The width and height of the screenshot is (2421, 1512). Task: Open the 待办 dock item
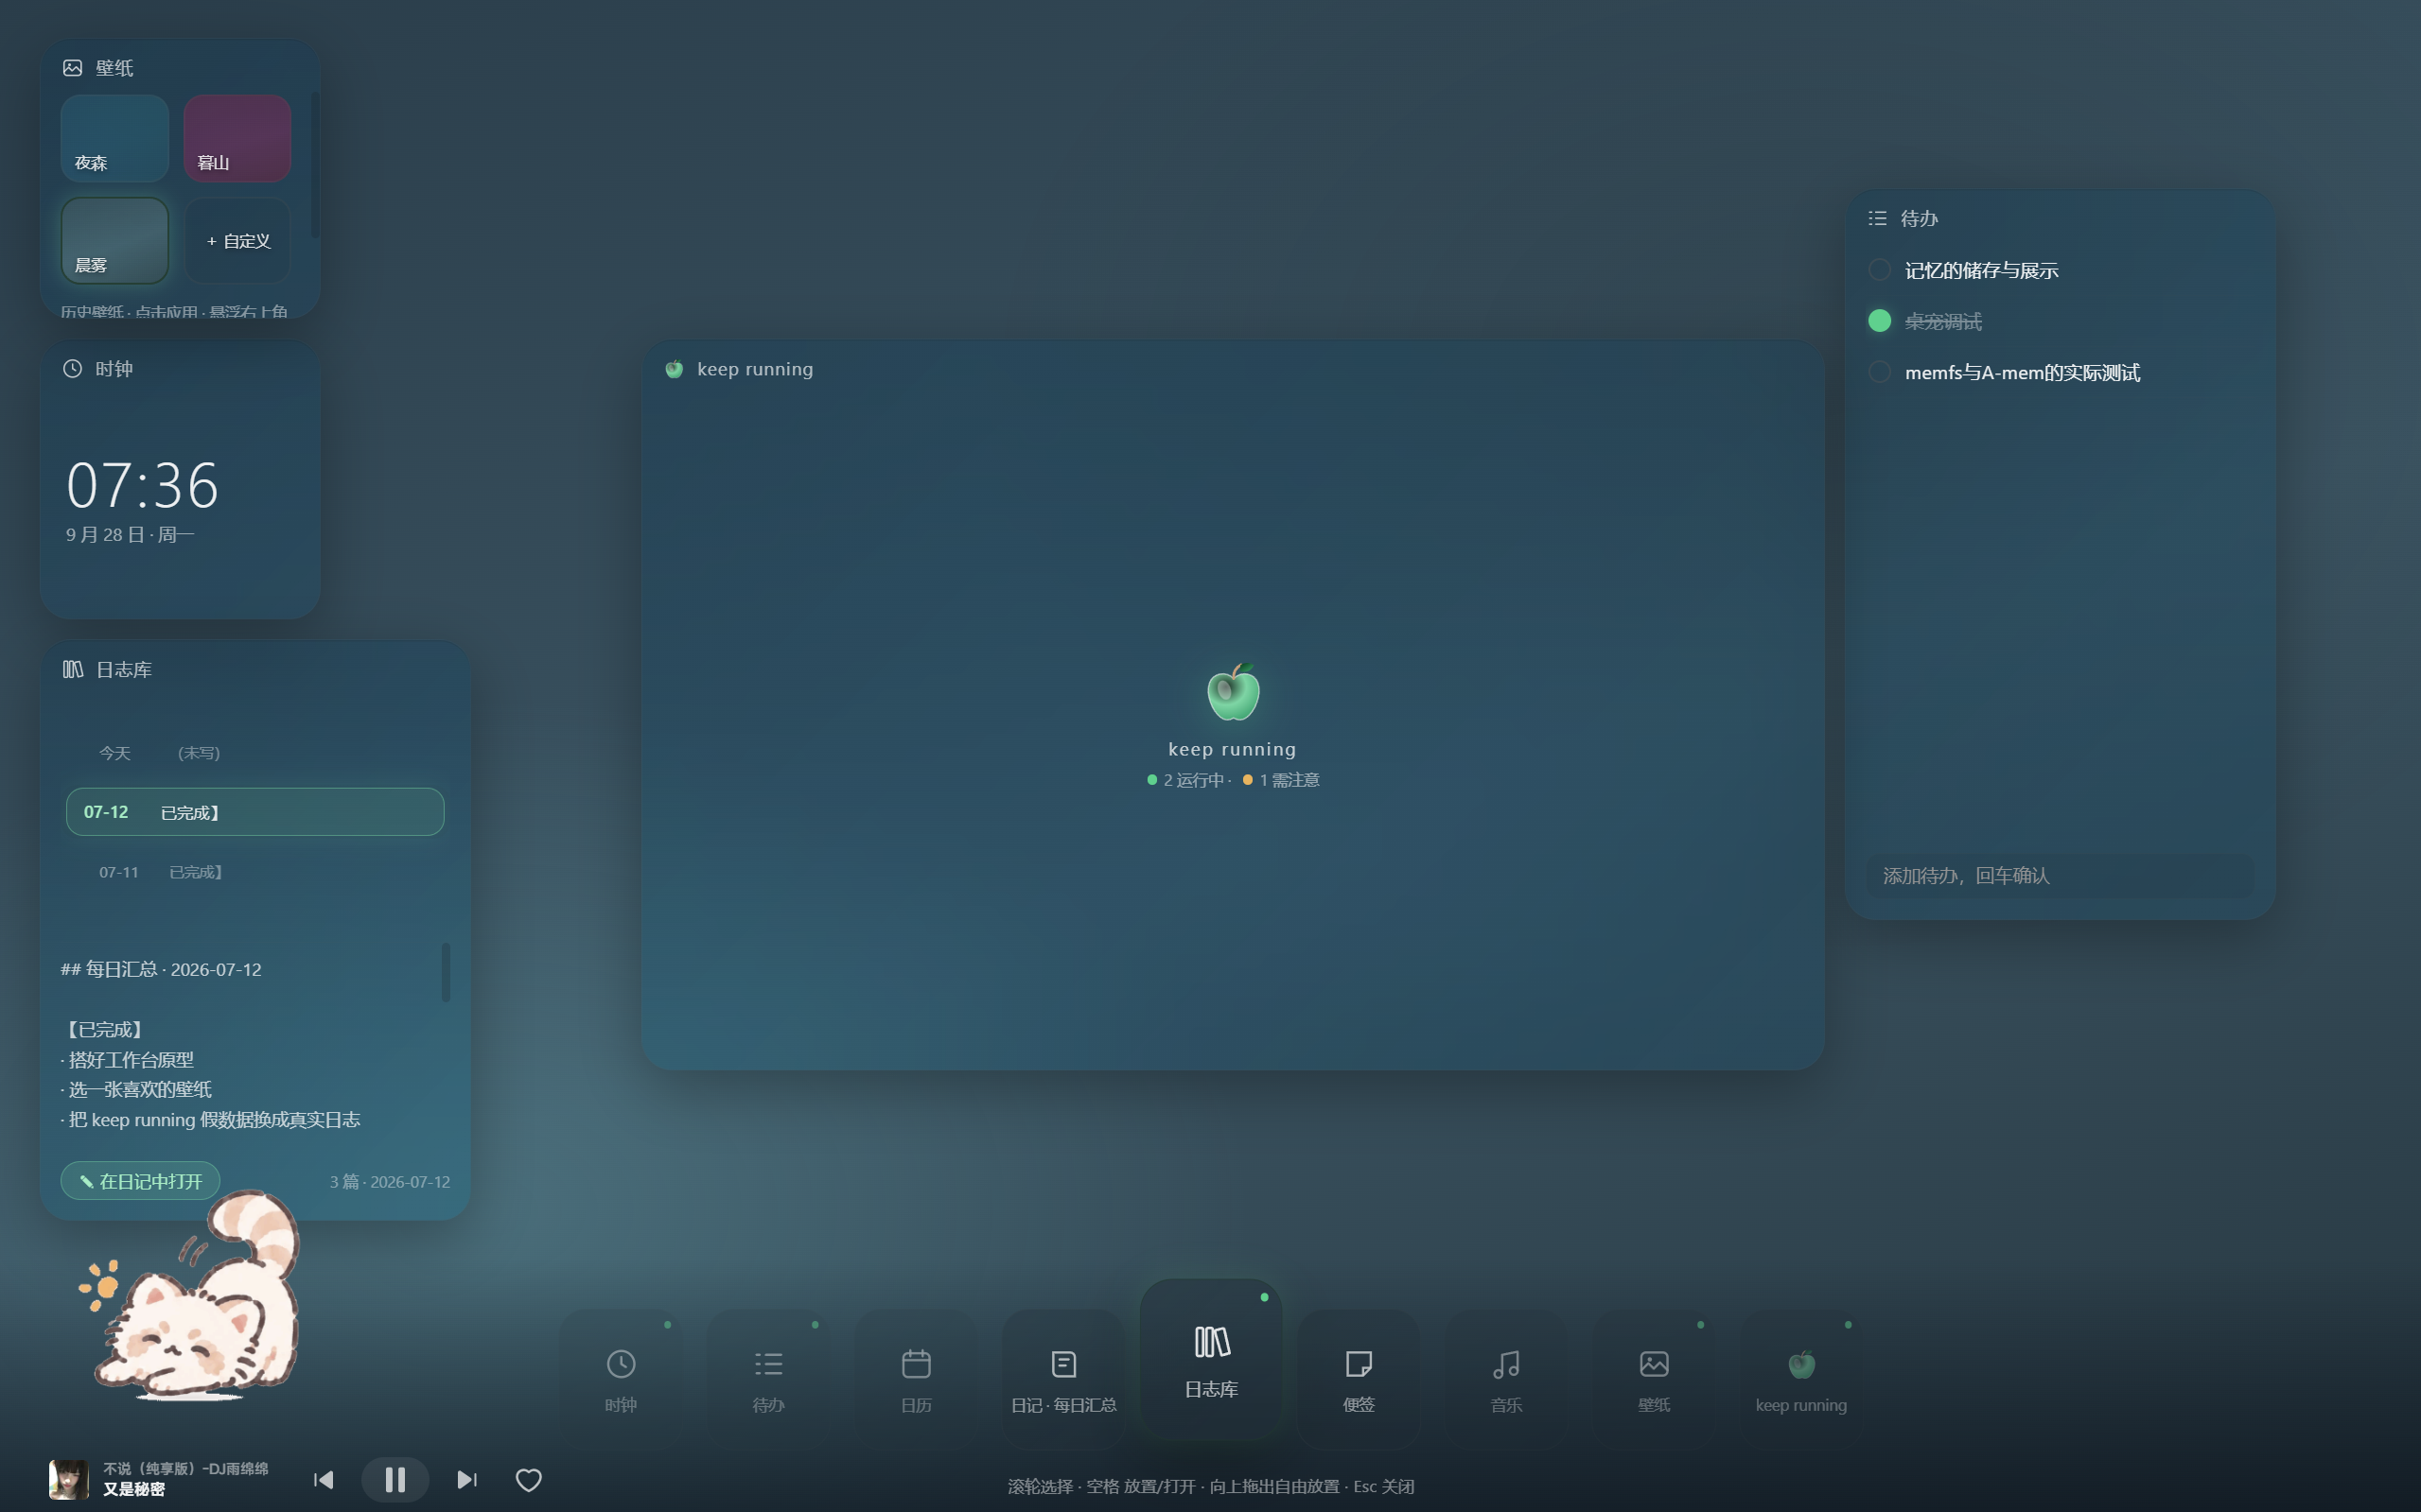(x=768, y=1379)
